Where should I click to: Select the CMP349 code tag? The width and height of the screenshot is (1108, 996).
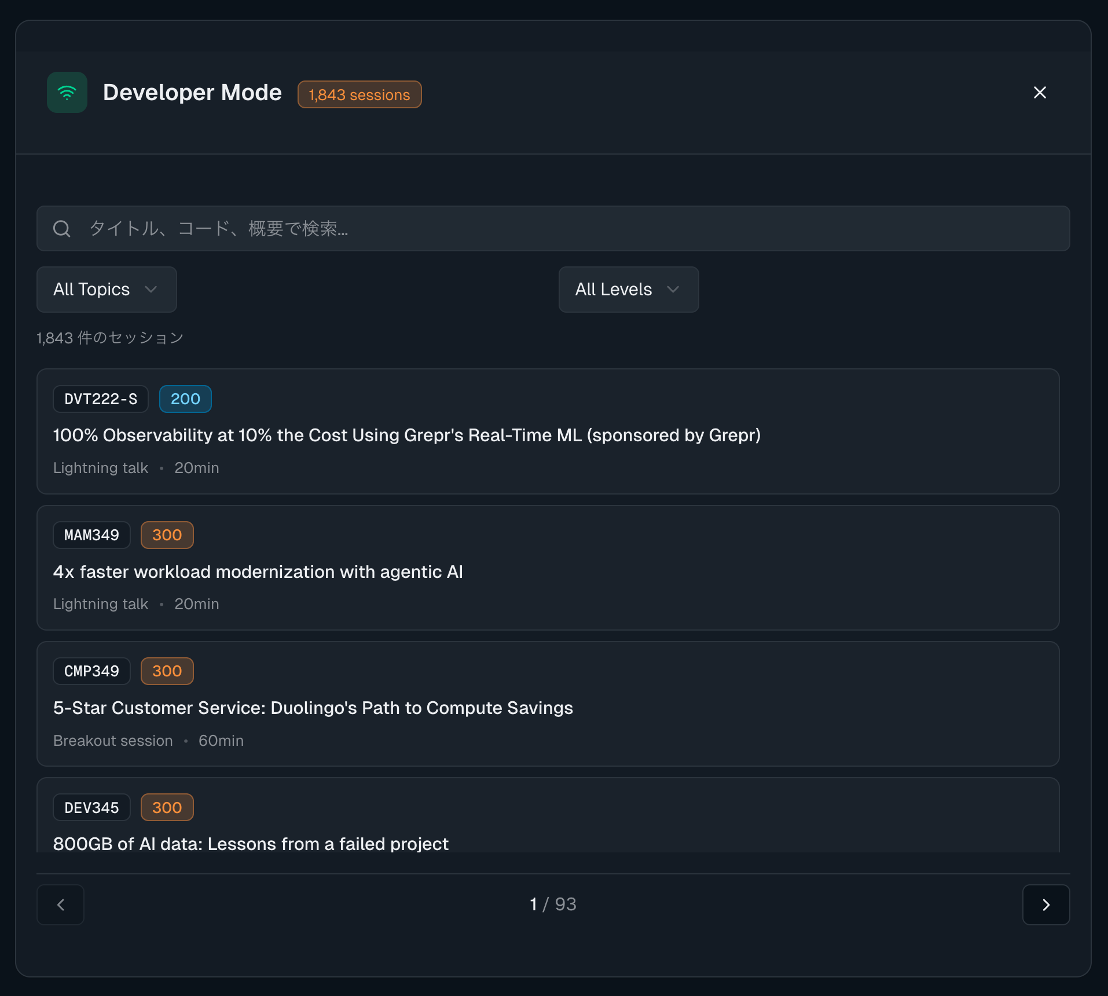coord(91,671)
